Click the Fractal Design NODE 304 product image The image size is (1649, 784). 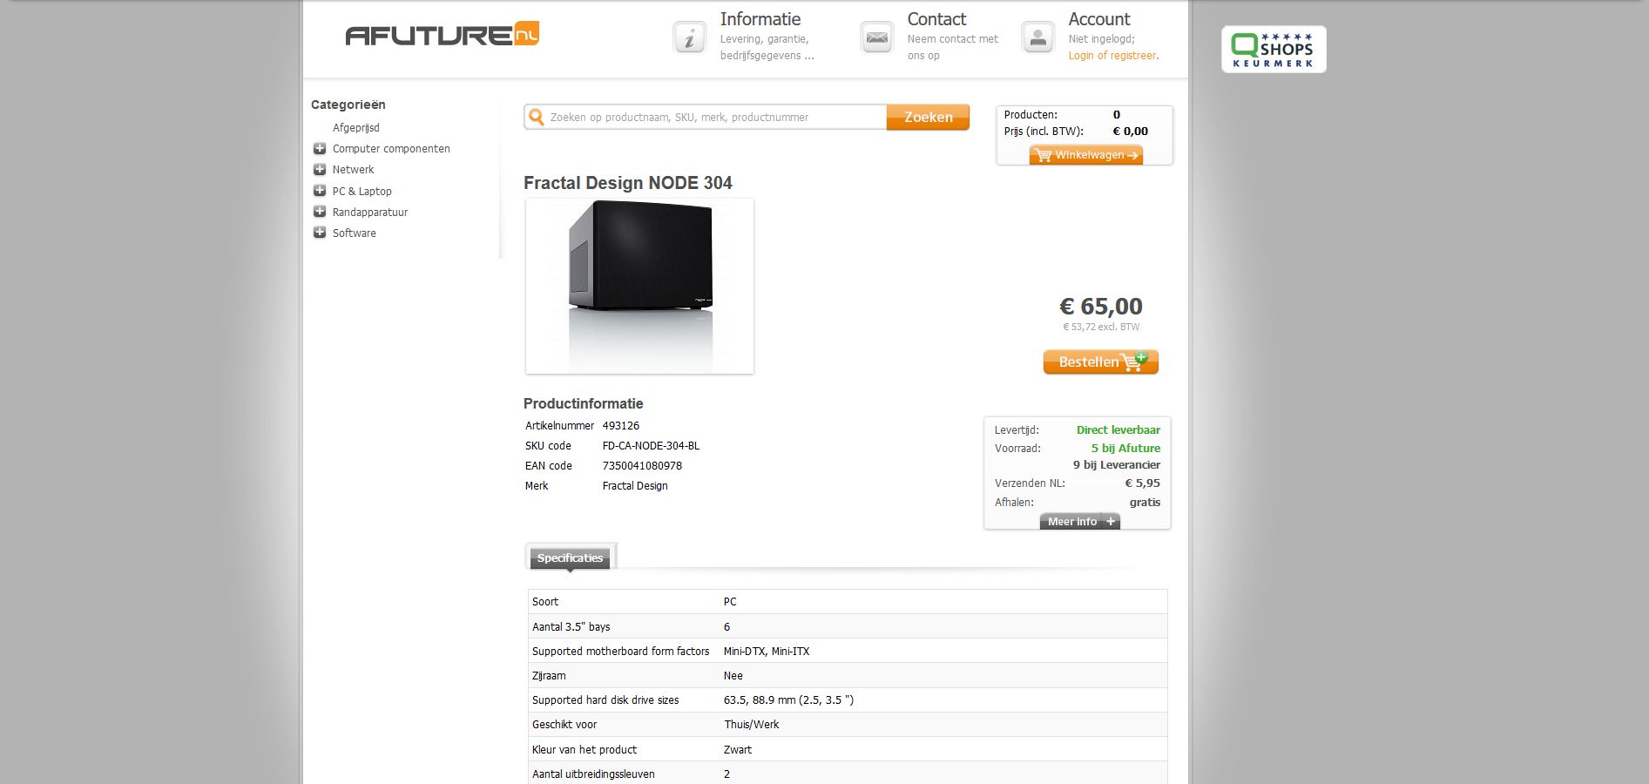coord(639,287)
